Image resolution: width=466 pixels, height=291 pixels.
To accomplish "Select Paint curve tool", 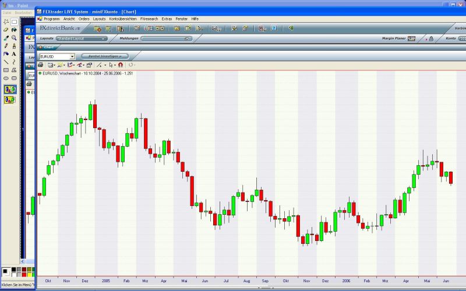I will pos(14,62).
